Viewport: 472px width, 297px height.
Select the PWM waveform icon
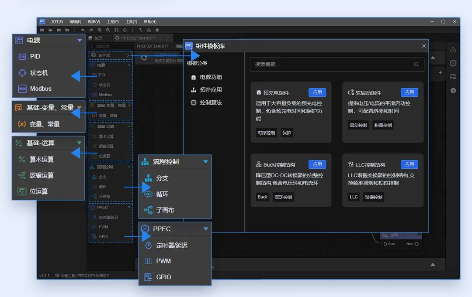click(148, 261)
